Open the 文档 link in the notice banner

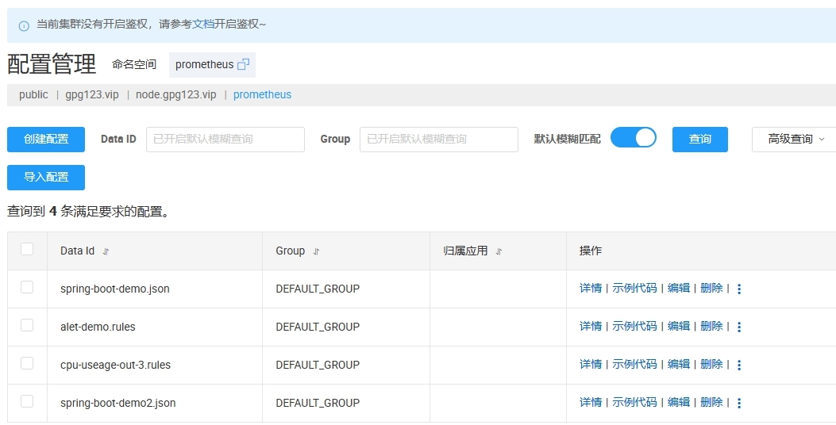tap(203, 25)
